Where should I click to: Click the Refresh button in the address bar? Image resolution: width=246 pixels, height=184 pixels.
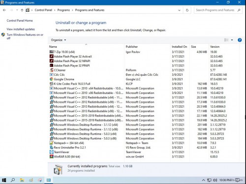(x=187, y=10)
